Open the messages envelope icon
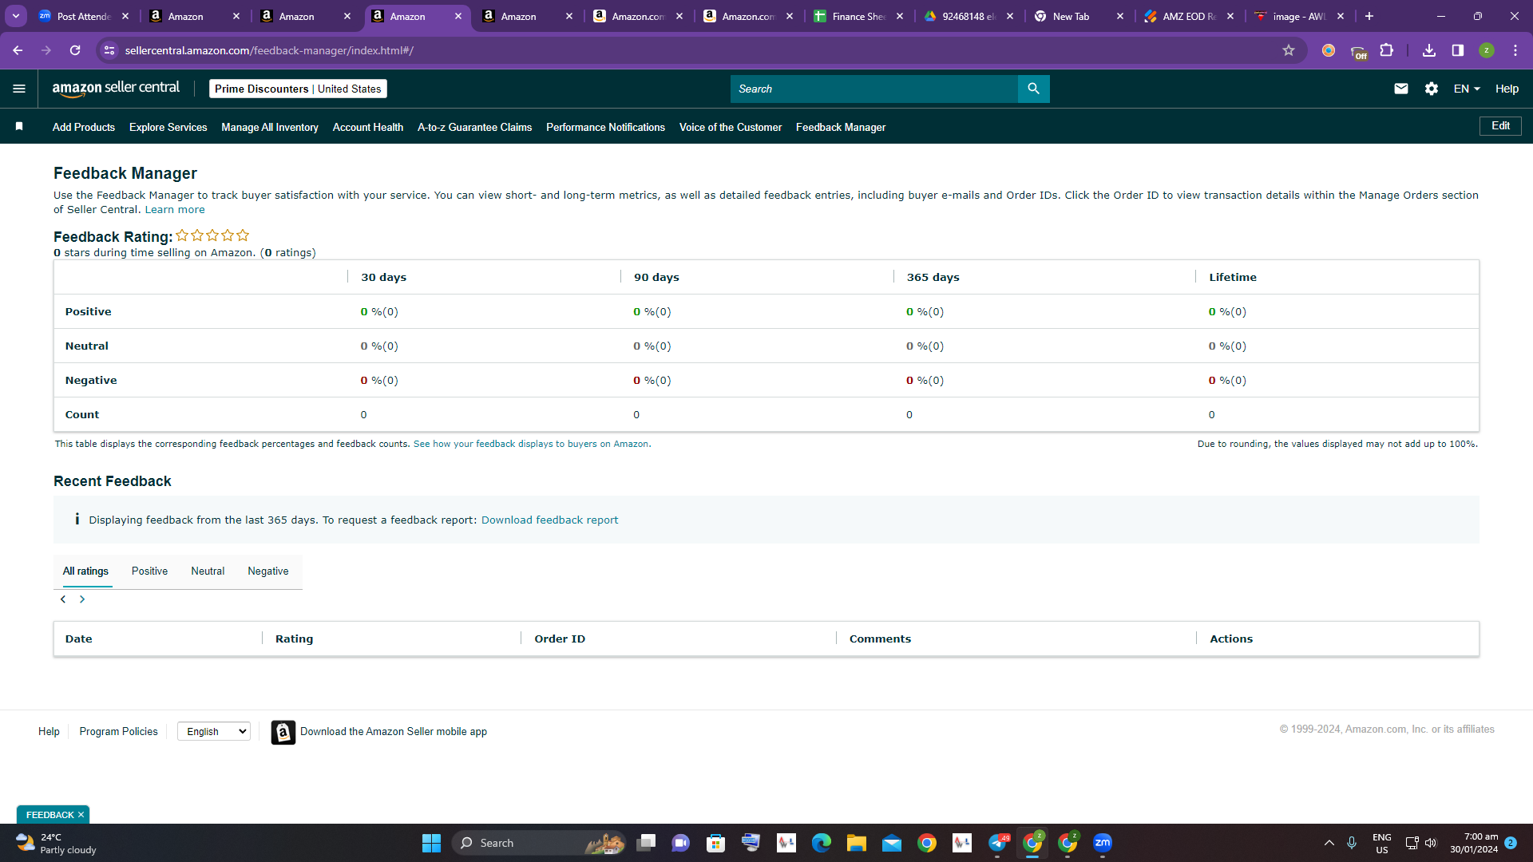 (1400, 89)
